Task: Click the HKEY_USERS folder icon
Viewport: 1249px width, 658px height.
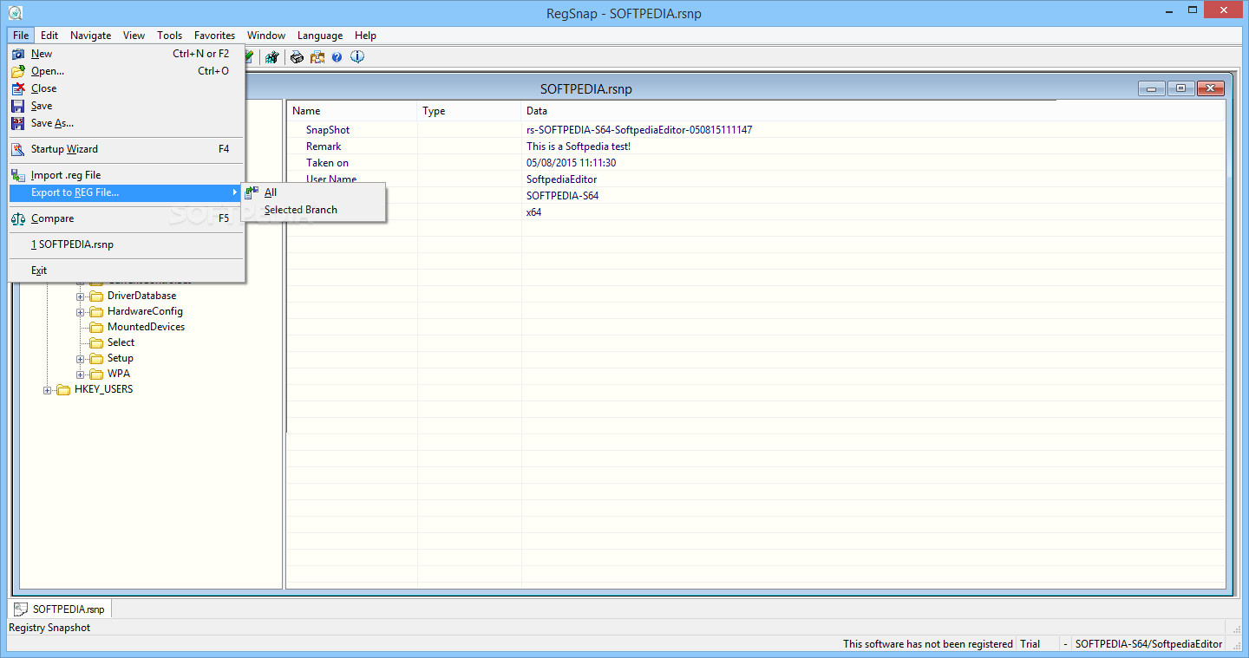Action: [63, 389]
